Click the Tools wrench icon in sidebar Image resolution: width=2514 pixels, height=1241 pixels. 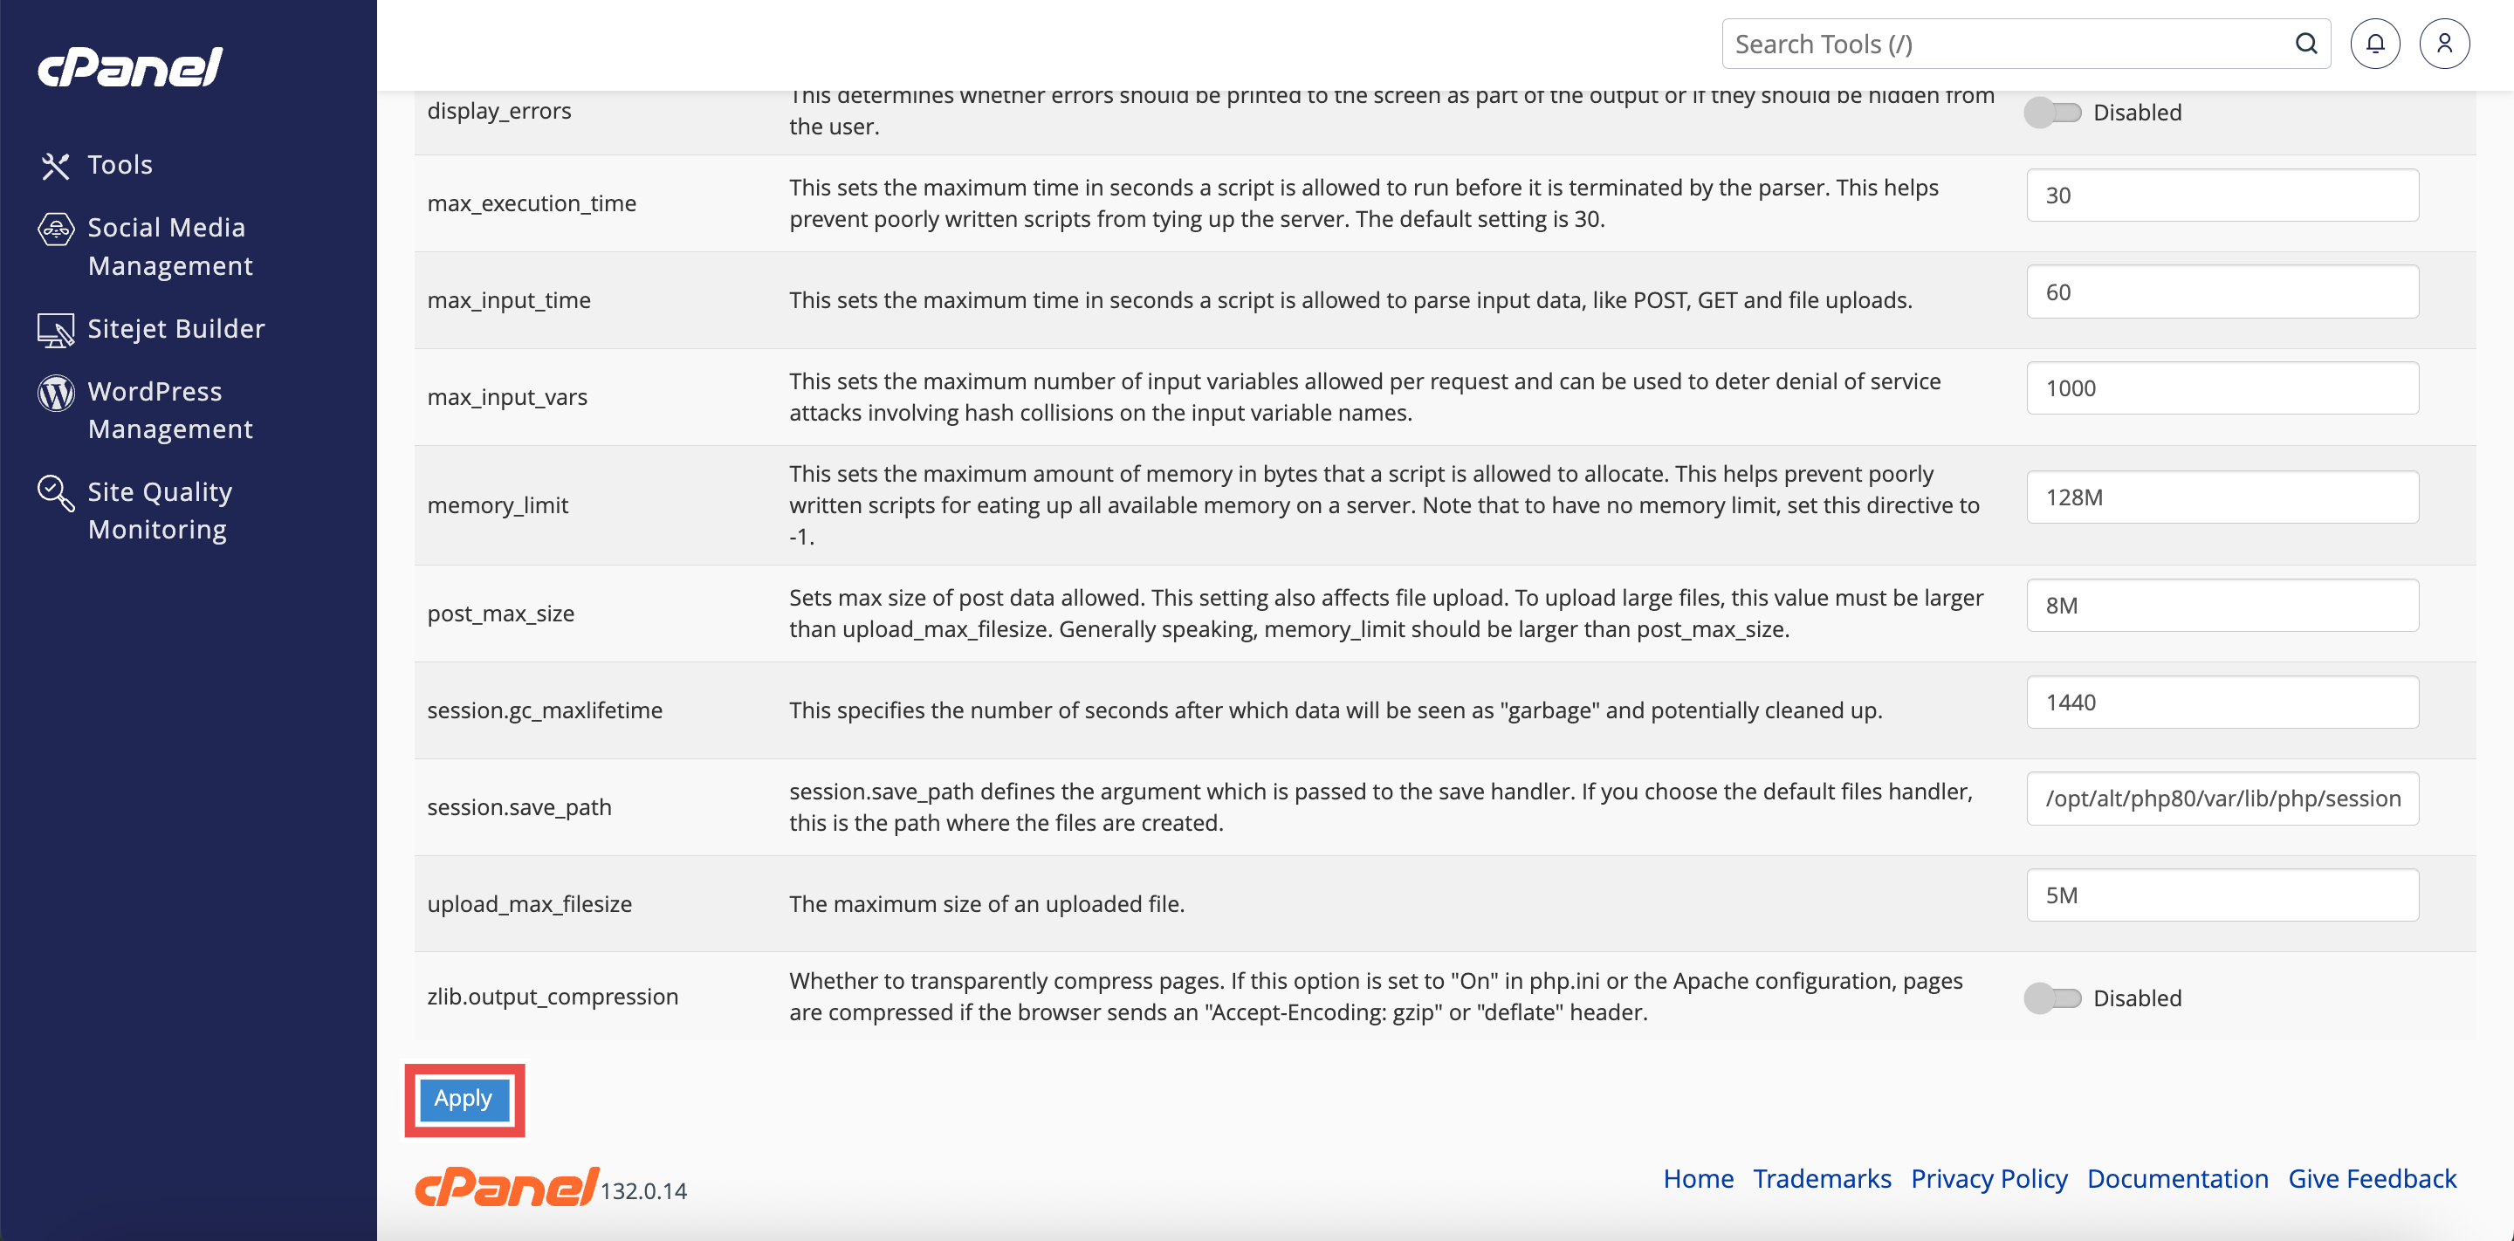(56, 166)
